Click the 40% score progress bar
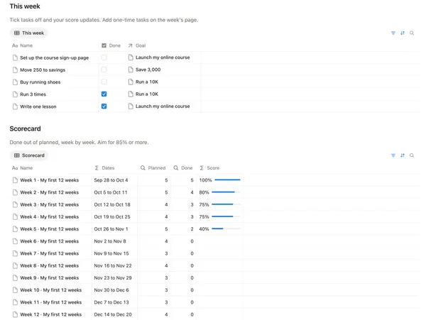 [226, 228]
